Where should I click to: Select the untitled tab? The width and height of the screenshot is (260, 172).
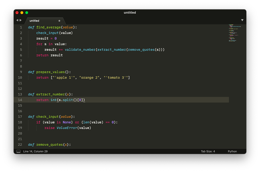pos(34,21)
